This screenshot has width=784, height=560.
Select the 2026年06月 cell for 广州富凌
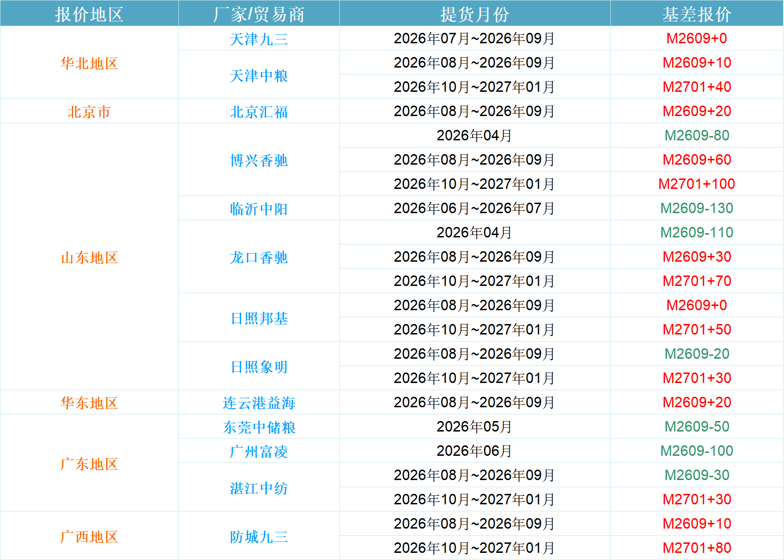click(x=474, y=451)
